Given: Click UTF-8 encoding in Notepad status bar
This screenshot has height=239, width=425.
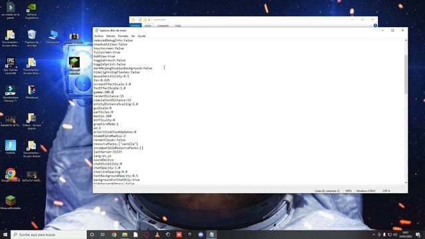Looking at the screenshot, I should pyautogui.click(x=386, y=191).
